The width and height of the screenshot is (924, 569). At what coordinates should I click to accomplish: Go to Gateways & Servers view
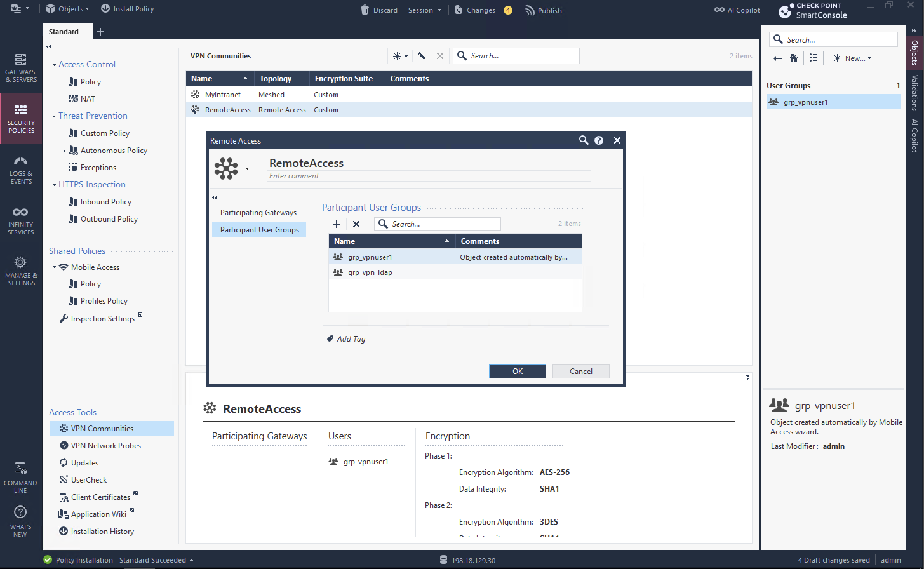pos(21,68)
